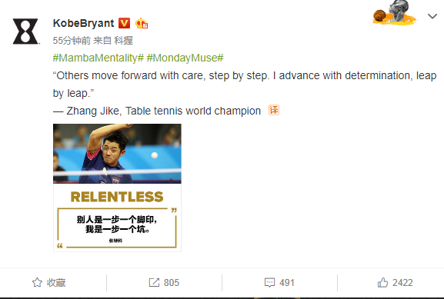Expand the post options chevron
444x299 pixels.
point(432,16)
